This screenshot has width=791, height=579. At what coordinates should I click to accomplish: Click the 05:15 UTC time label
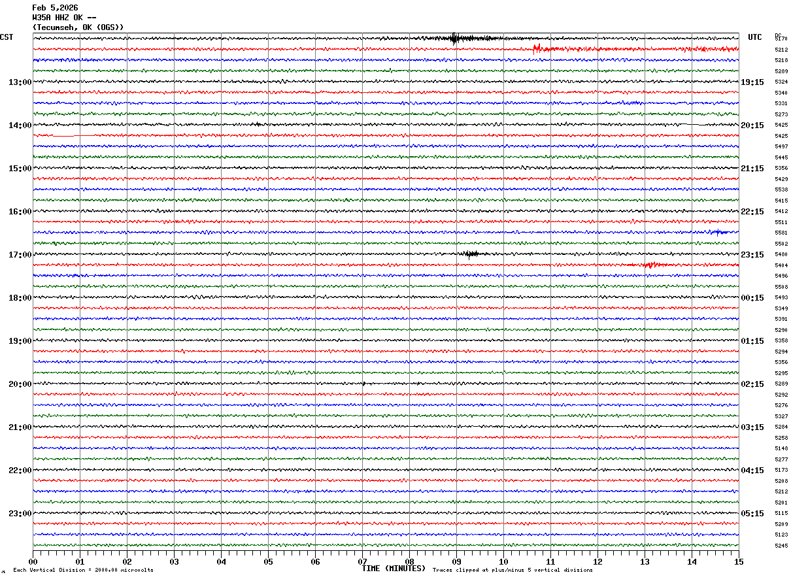point(752,514)
